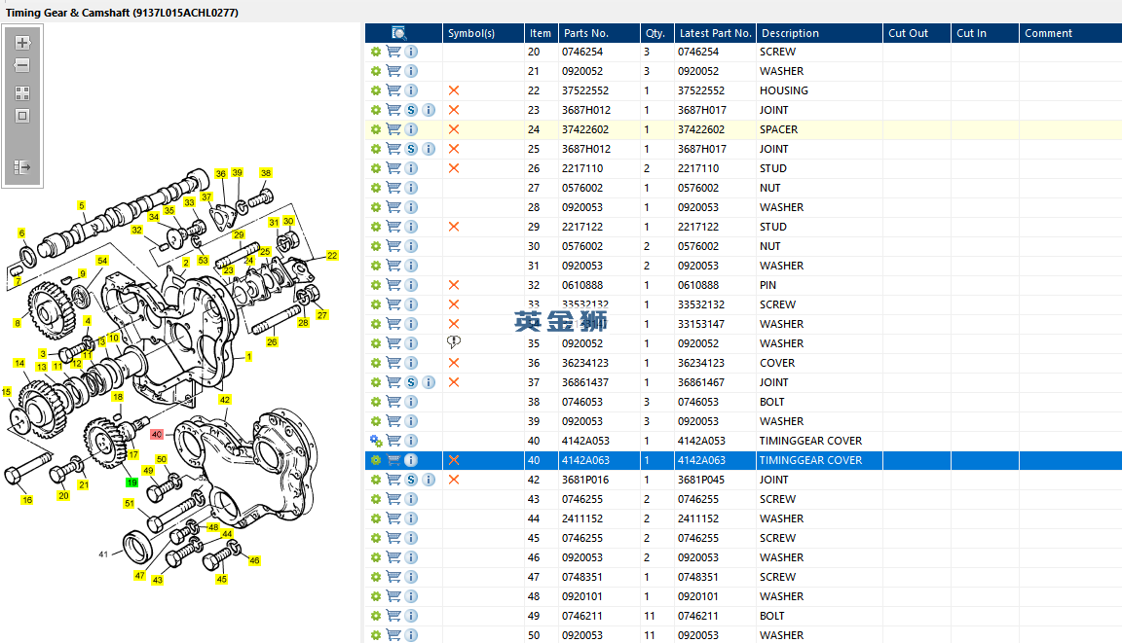Image resolution: width=1122 pixels, height=643 pixels.
Task: Click green callout 19 in the diagram
Action: (x=131, y=482)
